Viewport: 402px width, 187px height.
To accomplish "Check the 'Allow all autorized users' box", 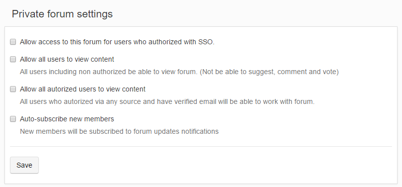I will [13, 89].
